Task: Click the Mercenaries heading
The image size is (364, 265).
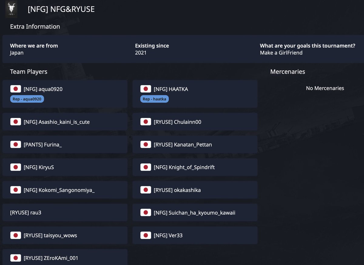Action: coord(288,72)
